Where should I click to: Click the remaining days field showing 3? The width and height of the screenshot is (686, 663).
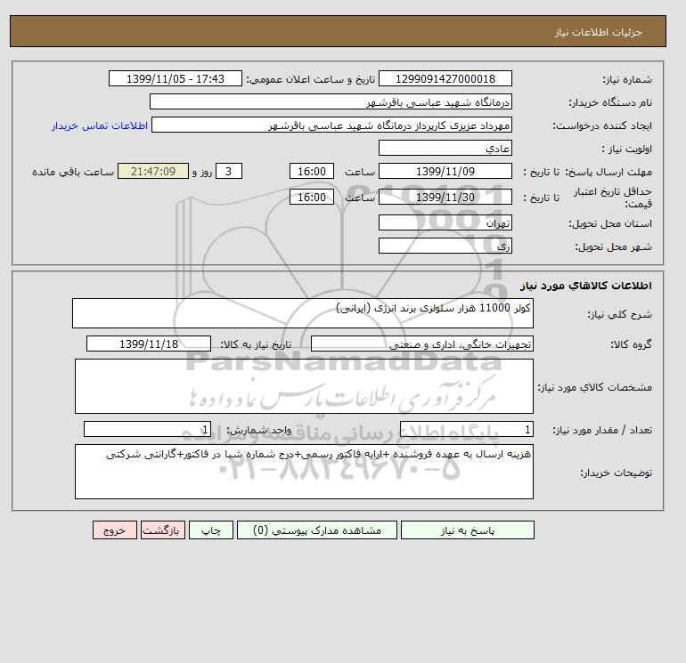pyautogui.click(x=229, y=172)
